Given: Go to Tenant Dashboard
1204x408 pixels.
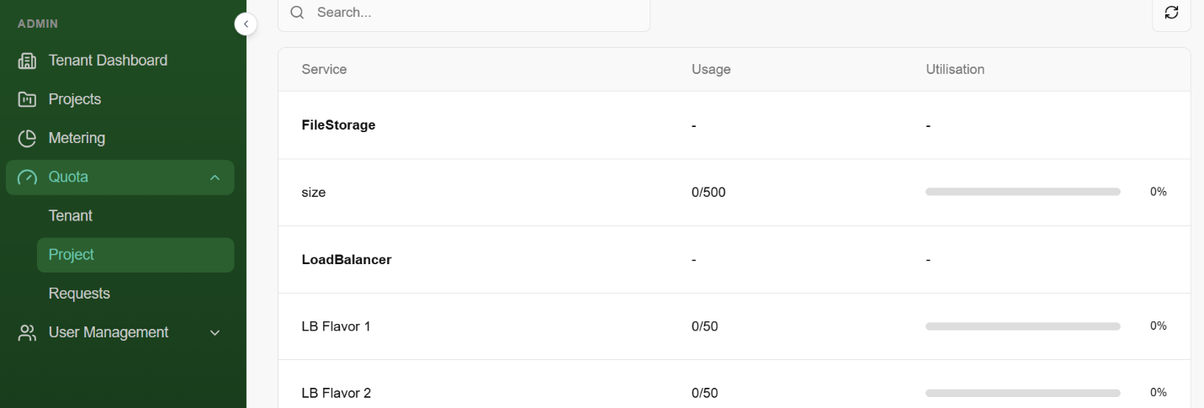Looking at the screenshot, I should tap(108, 61).
